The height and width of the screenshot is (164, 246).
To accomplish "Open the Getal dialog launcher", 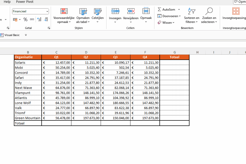I will (49, 28).
